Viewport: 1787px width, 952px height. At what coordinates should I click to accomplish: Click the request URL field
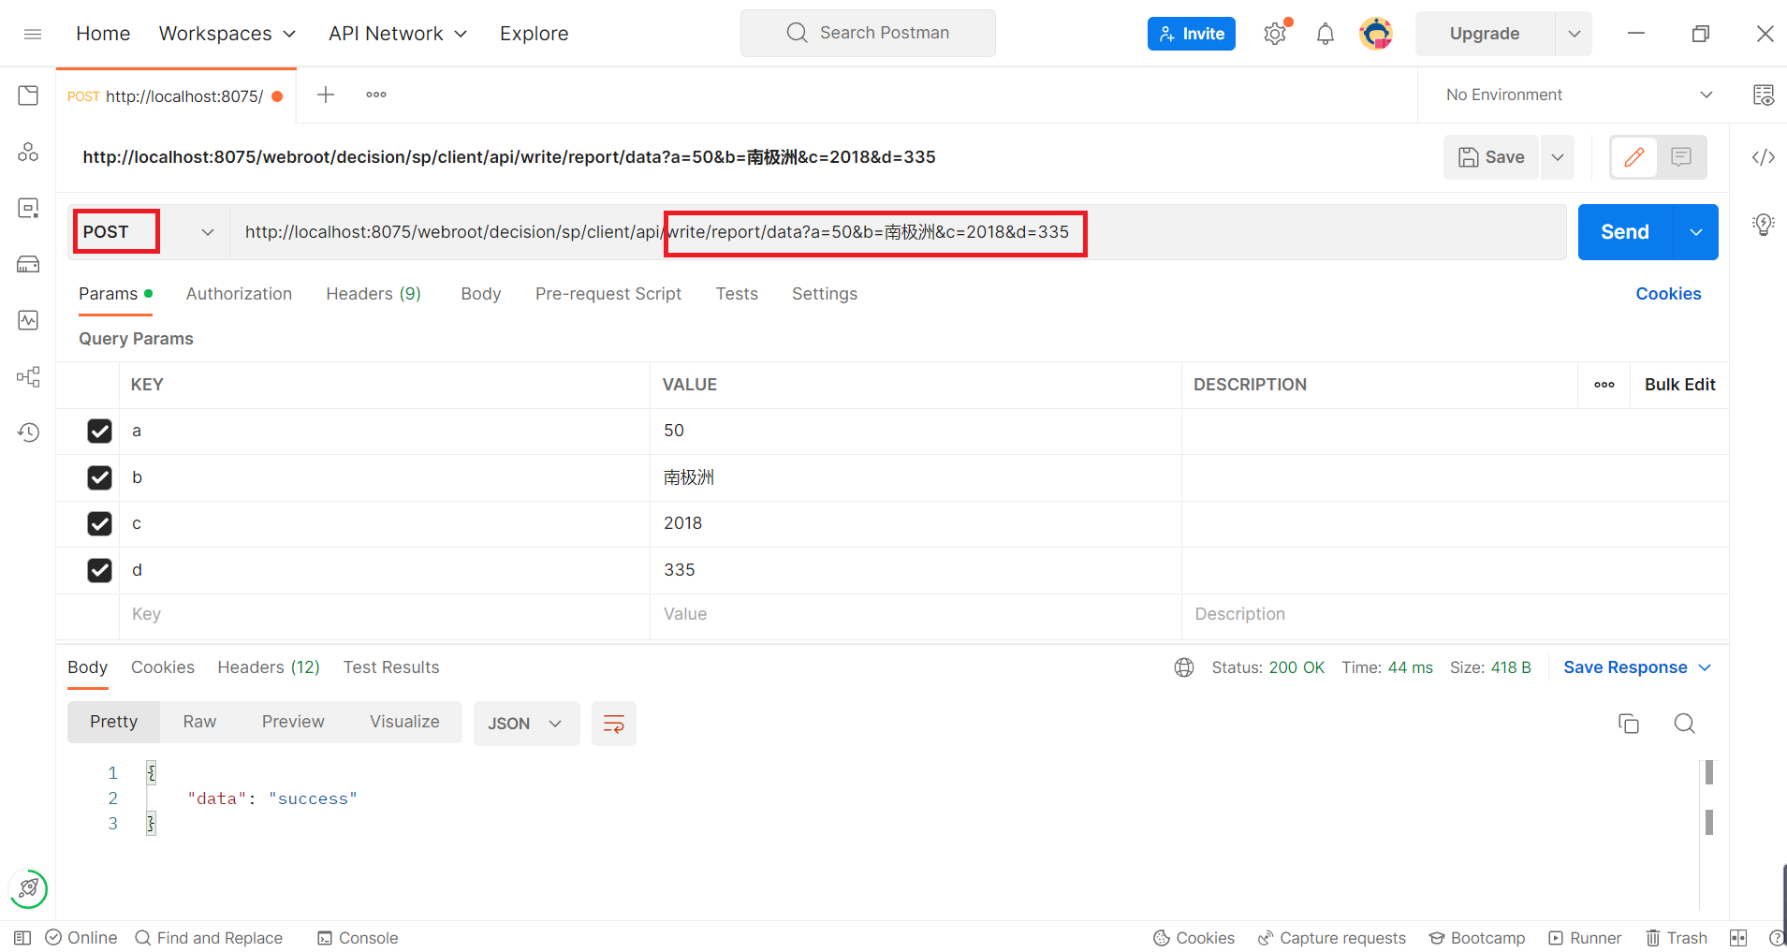[899, 232]
